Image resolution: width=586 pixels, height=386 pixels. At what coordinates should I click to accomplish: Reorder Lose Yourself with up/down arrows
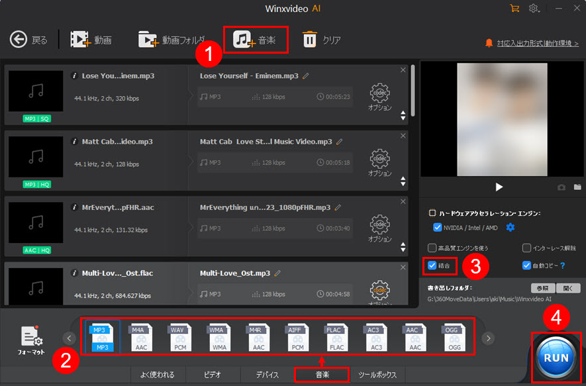[x=403, y=115]
